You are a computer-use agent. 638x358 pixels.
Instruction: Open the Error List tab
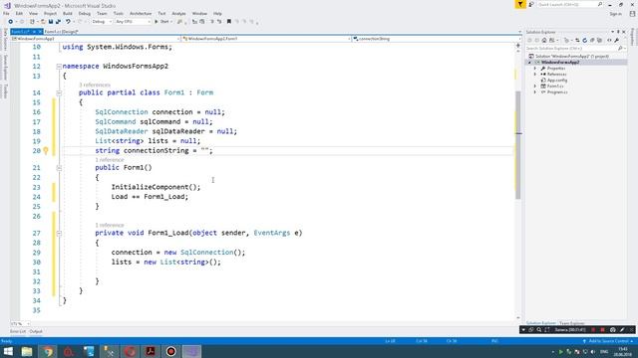pyautogui.click(x=18, y=331)
